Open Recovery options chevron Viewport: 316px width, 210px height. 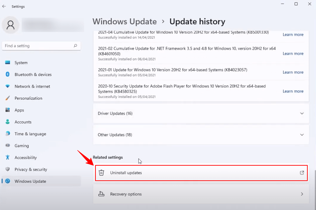(x=302, y=194)
